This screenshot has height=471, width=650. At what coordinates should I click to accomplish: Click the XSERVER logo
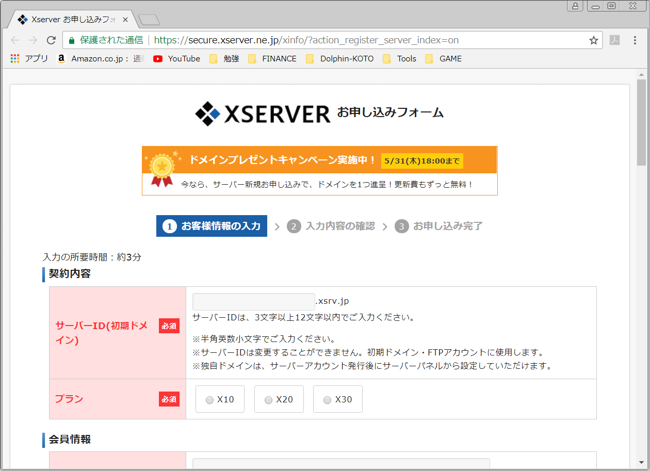click(x=263, y=113)
